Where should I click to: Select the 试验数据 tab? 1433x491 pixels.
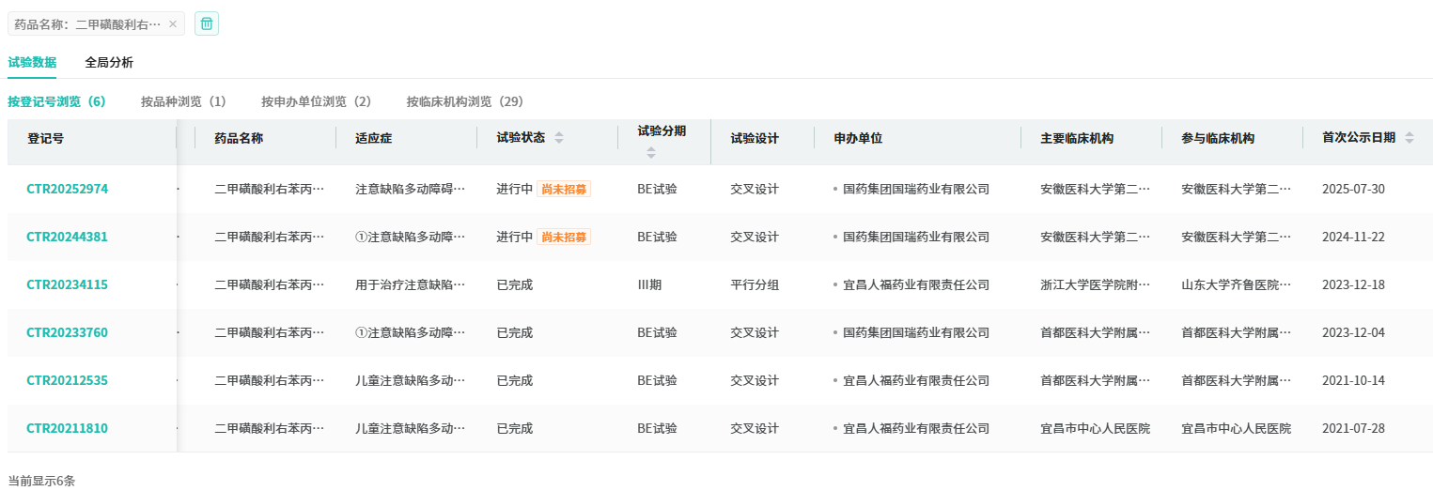(x=32, y=63)
